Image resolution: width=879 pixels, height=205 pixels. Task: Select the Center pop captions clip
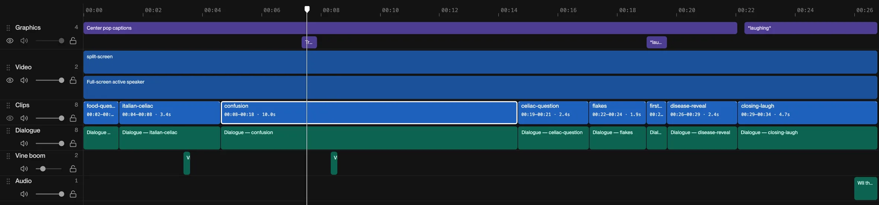(x=410, y=28)
